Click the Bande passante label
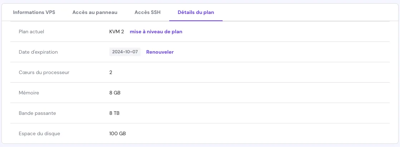Viewport: 400px width, 147px height. tap(38, 113)
